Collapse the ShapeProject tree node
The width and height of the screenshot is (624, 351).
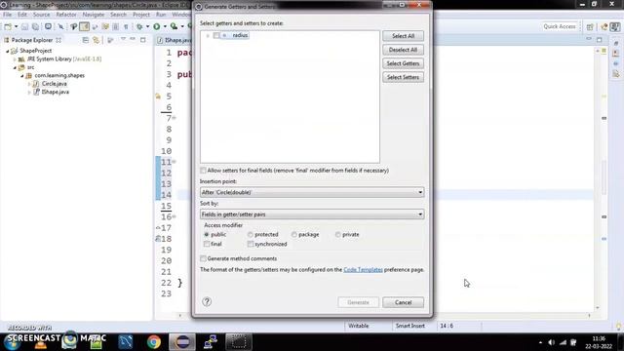tap(7, 51)
